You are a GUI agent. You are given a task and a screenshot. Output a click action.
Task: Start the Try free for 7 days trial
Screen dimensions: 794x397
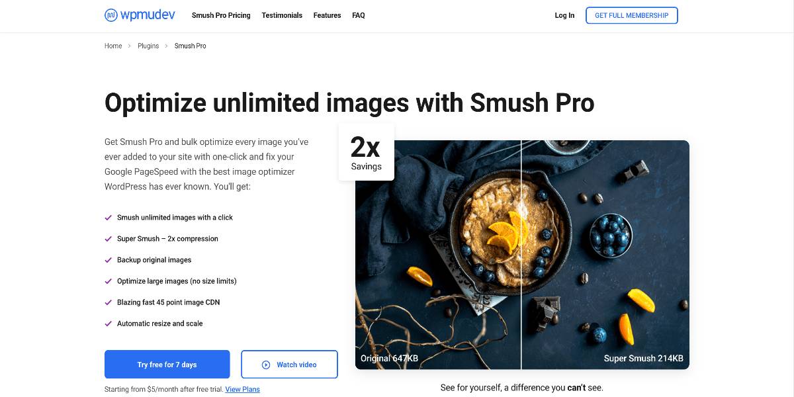point(167,365)
